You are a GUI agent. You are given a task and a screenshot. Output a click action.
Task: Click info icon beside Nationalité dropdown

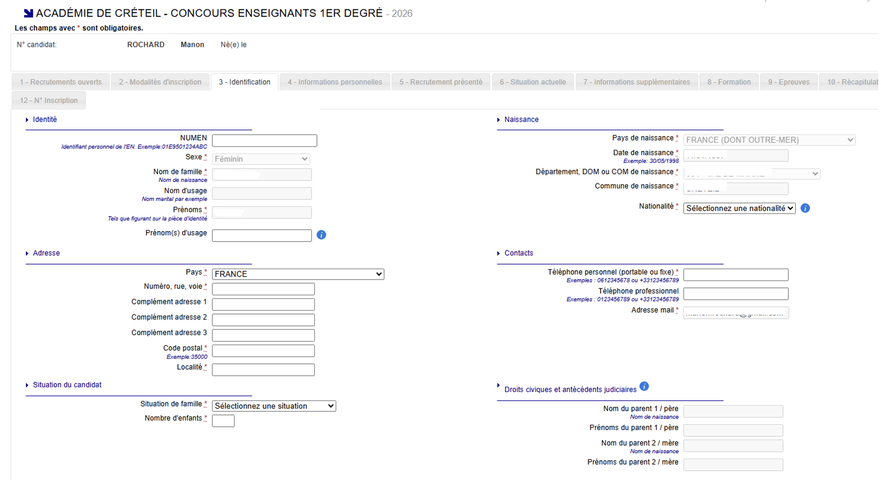tap(805, 208)
